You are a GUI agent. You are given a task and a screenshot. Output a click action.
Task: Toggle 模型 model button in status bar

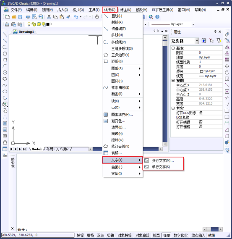point(167,235)
